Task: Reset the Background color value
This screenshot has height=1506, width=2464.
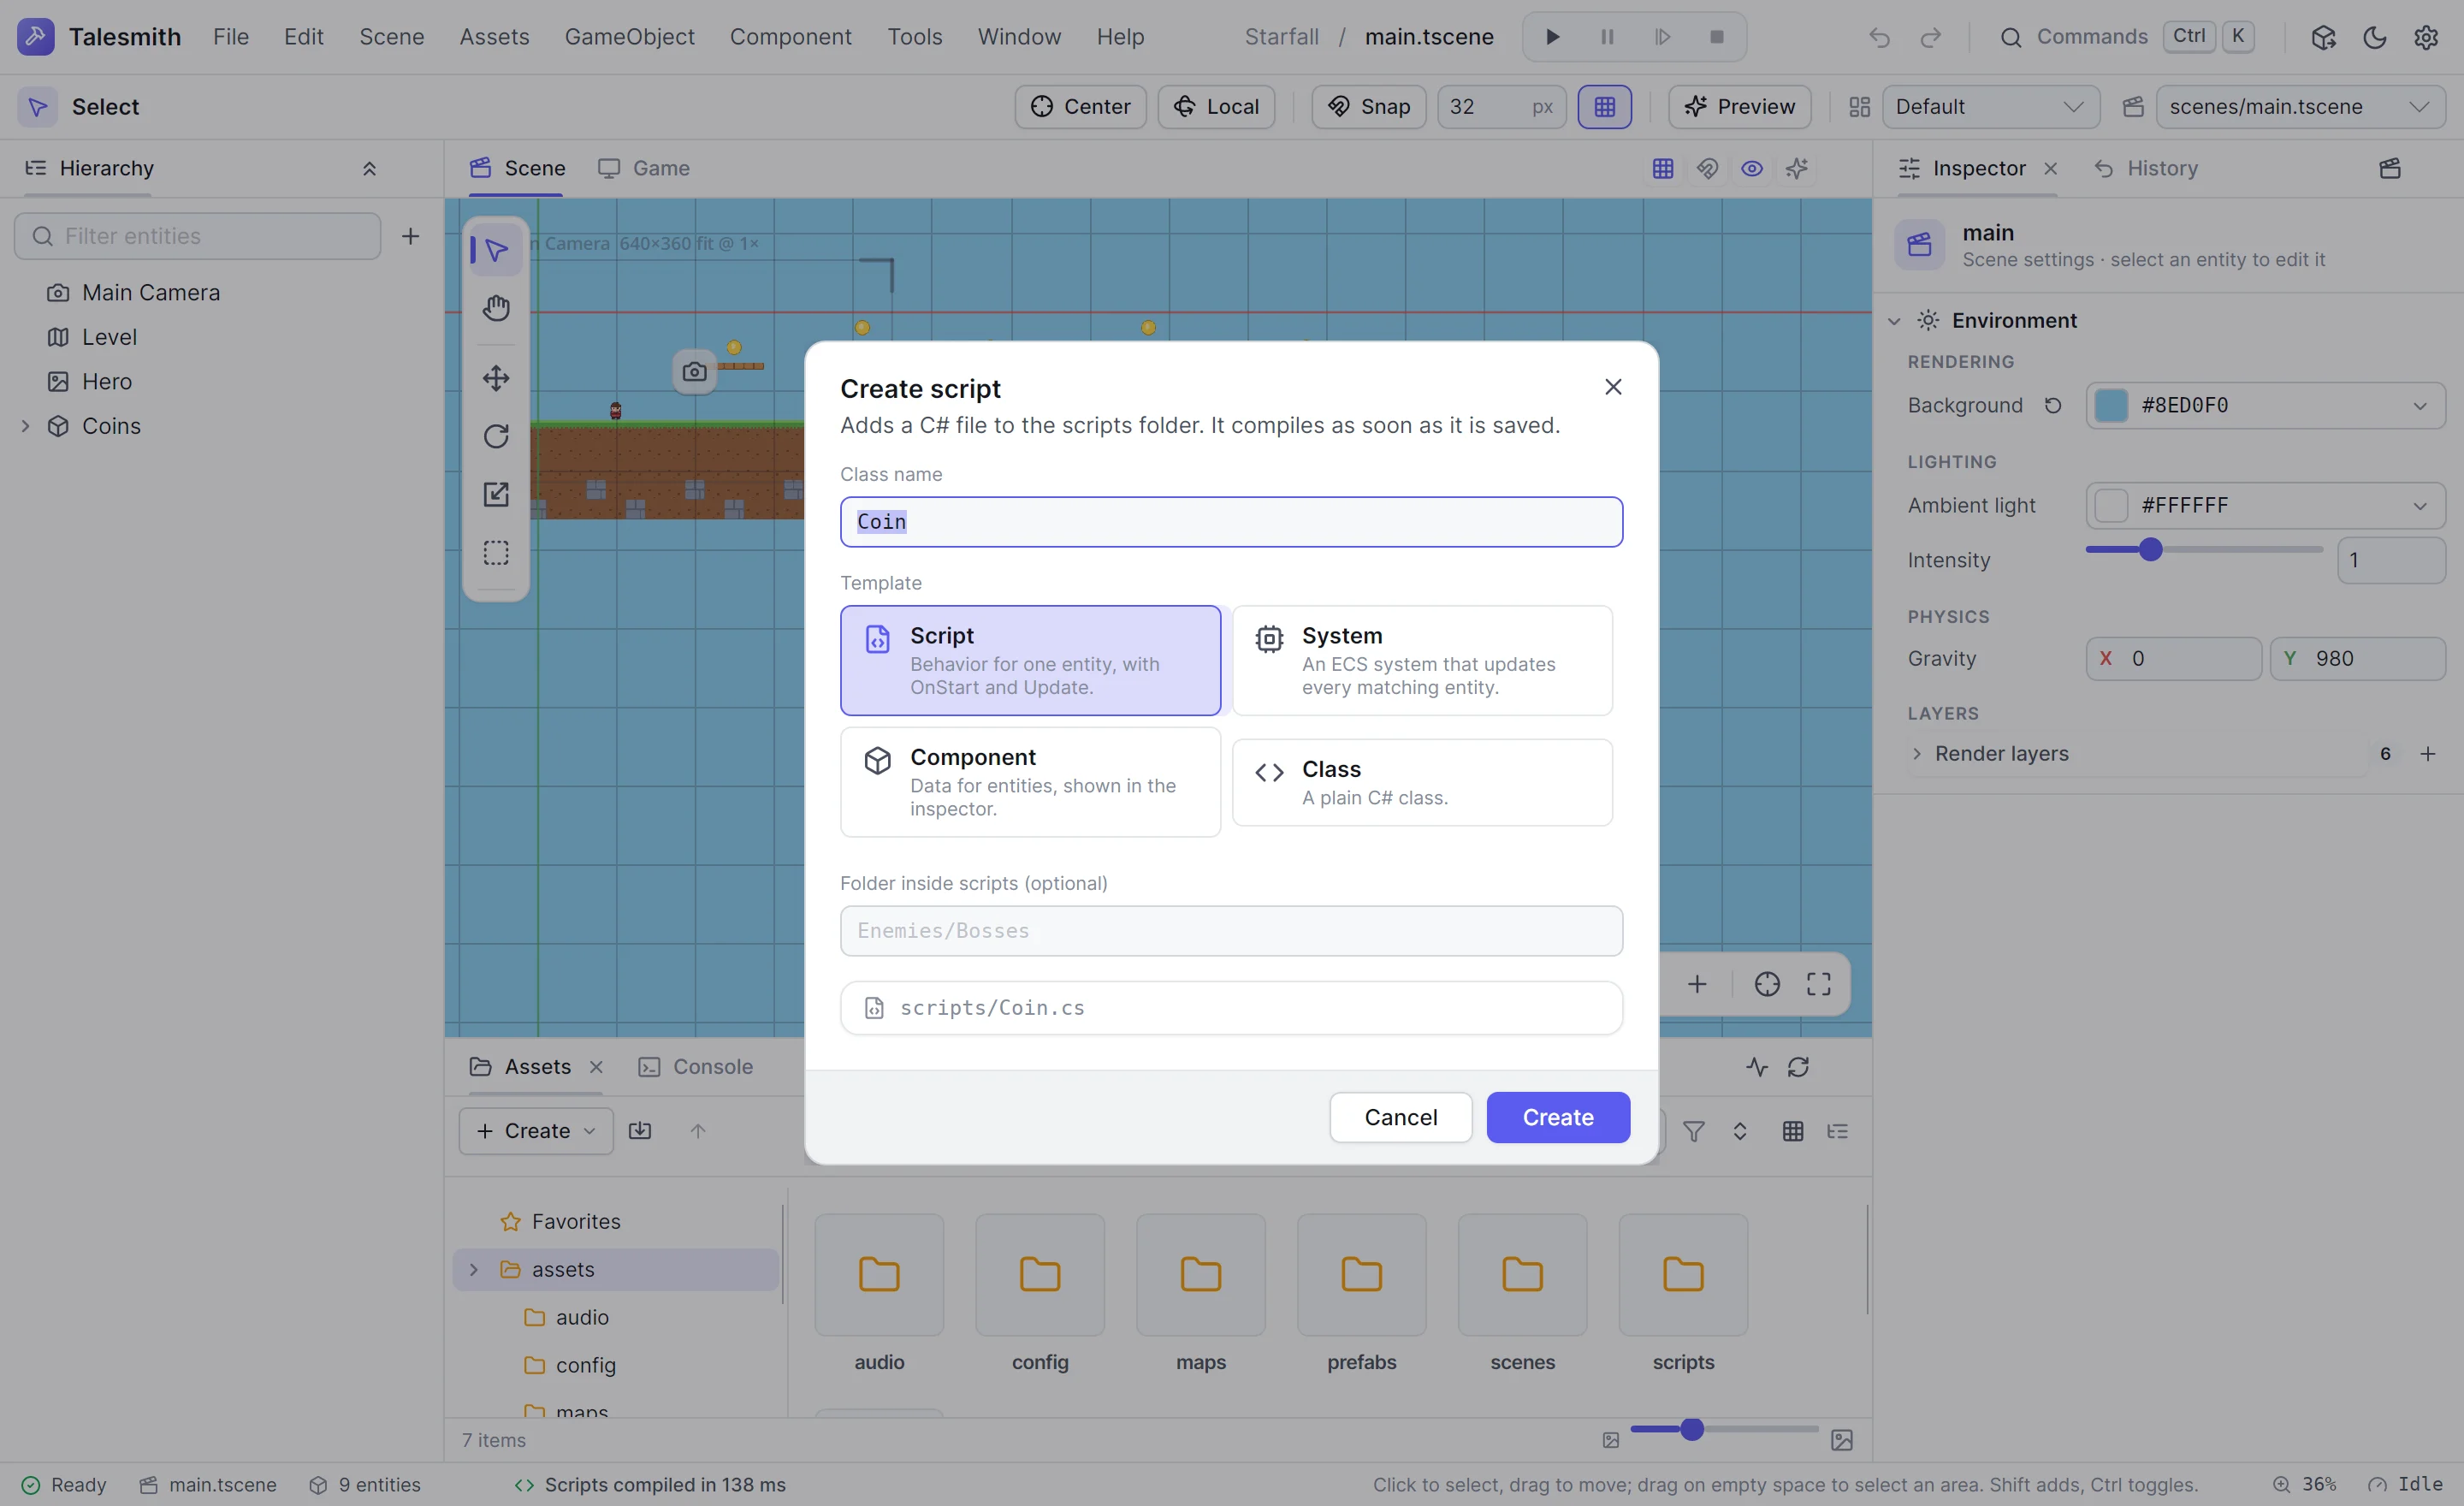Action: pos(2053,405)
